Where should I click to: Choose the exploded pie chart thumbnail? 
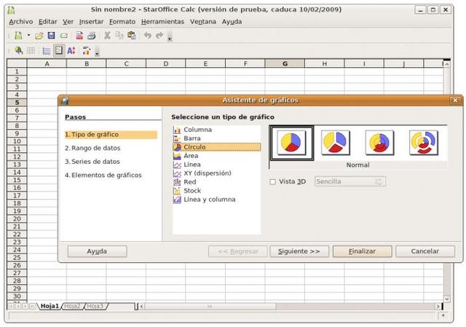click(x=335, y=143)
